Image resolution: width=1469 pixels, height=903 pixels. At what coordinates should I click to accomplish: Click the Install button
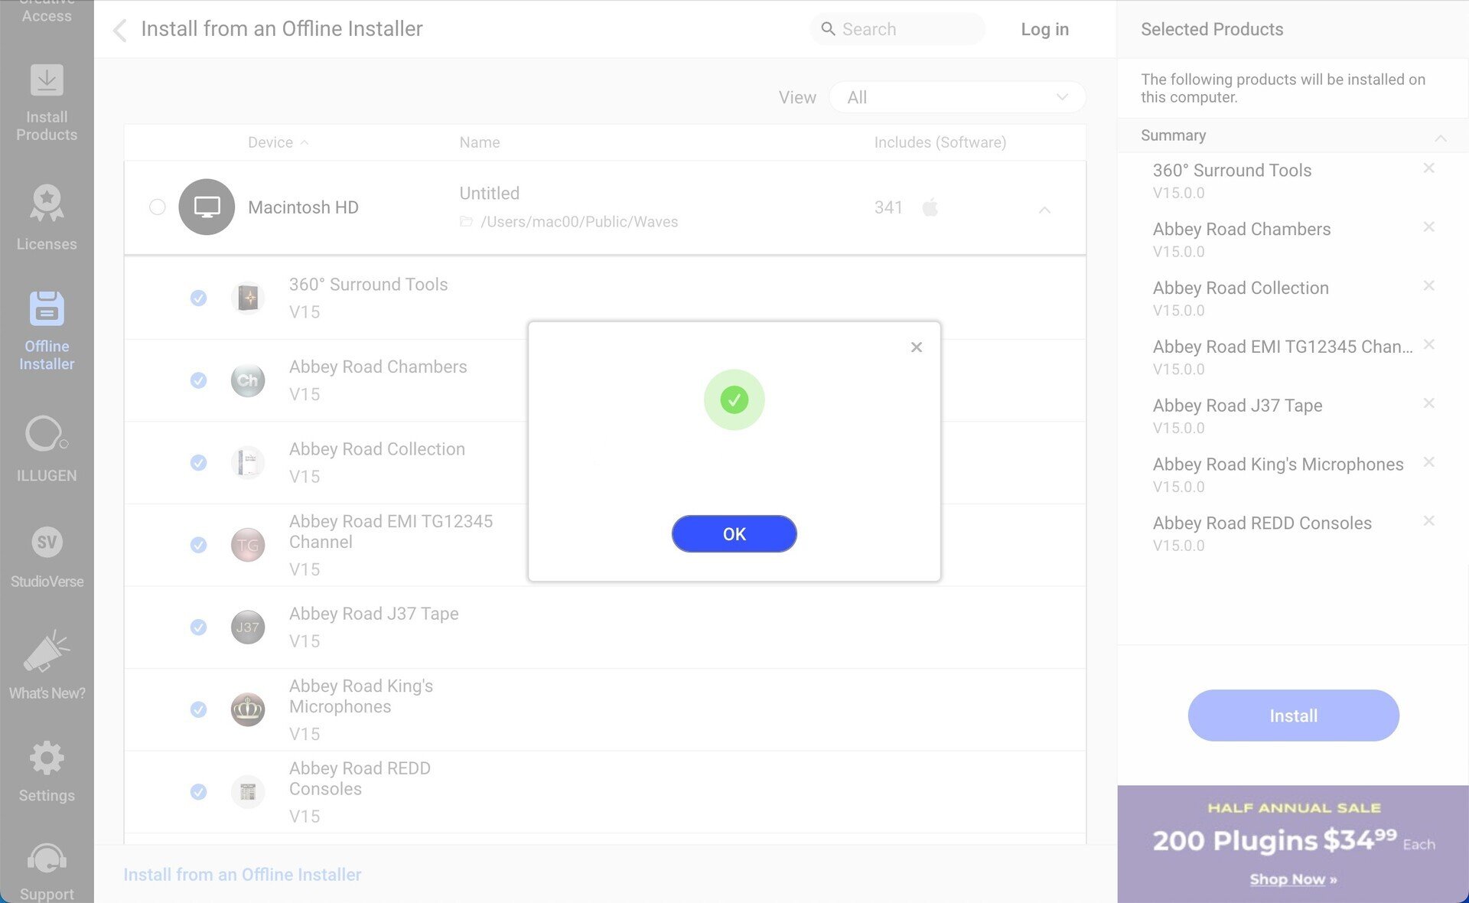click(x=1293, y=716)
